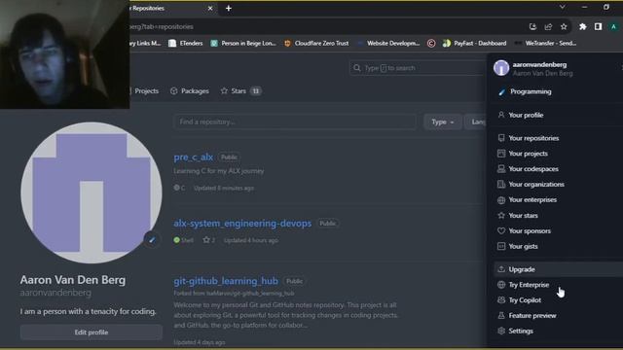Screen dimensions: 623x350
Task: Switch to the Packages tab
Action: 190,91
